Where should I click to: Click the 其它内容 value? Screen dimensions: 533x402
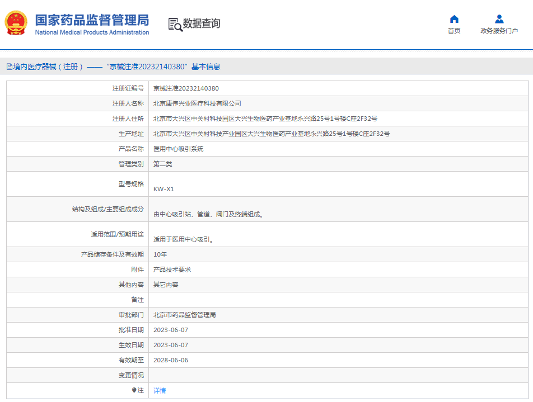166,285
